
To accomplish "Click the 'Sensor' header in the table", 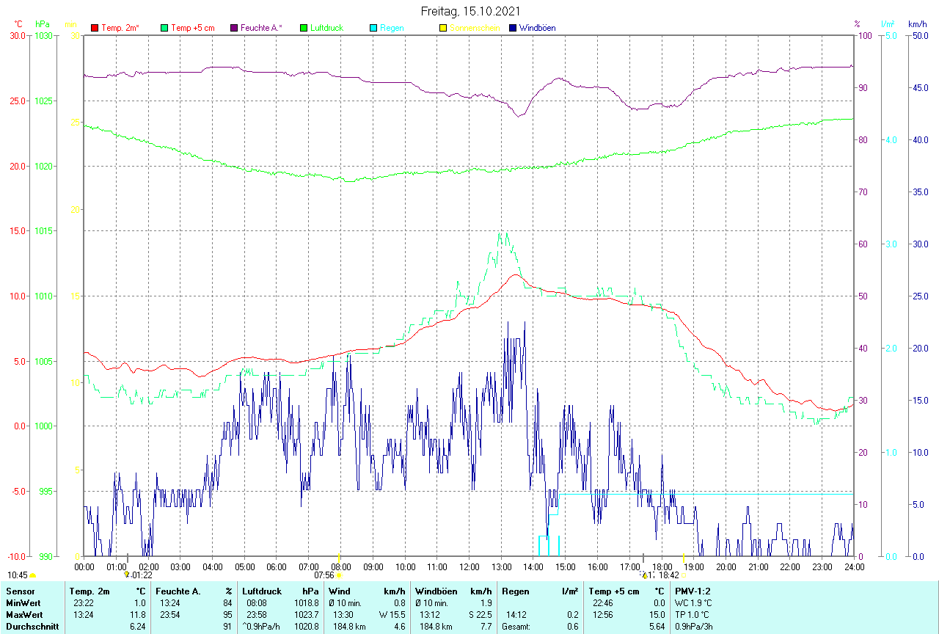I will click(20, 591).
